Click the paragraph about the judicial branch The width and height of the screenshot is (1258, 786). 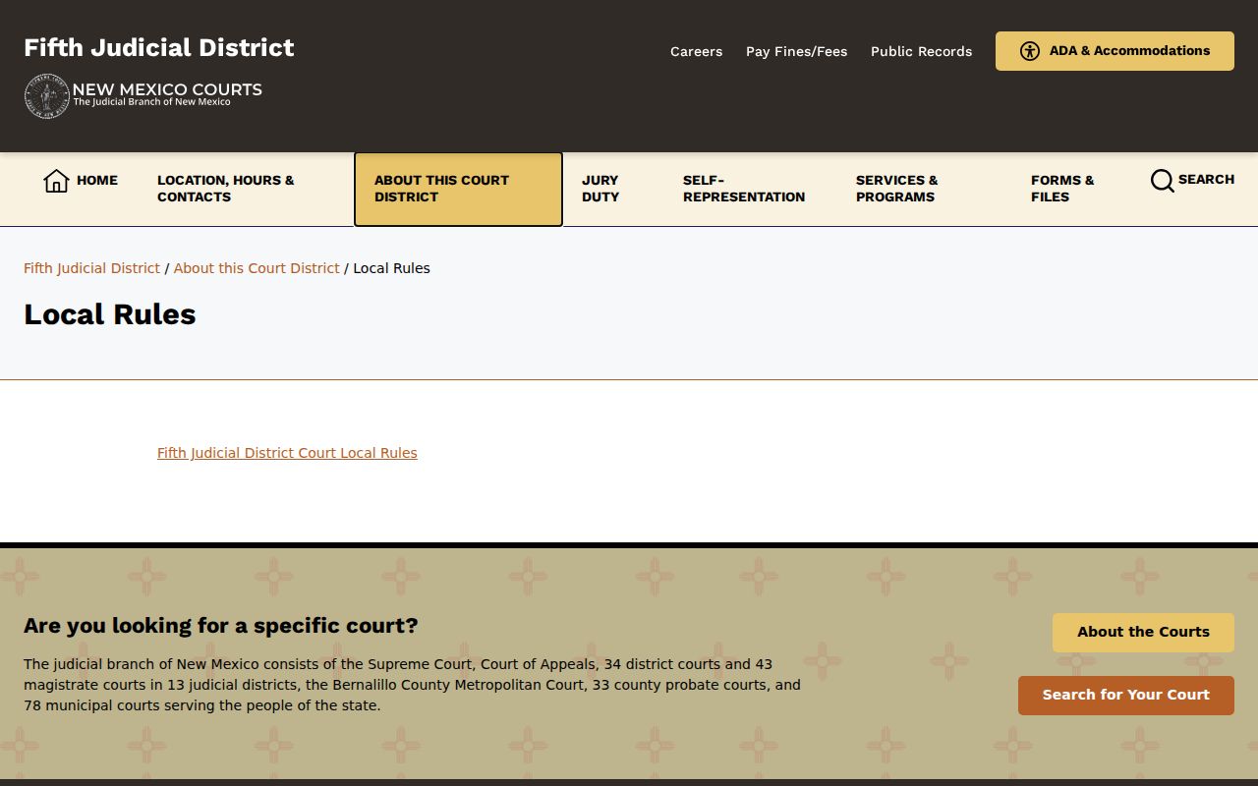413,685
